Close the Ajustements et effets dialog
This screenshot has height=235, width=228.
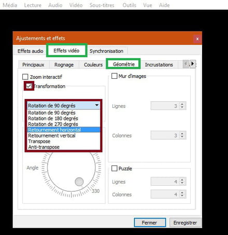tap(197, 39)
